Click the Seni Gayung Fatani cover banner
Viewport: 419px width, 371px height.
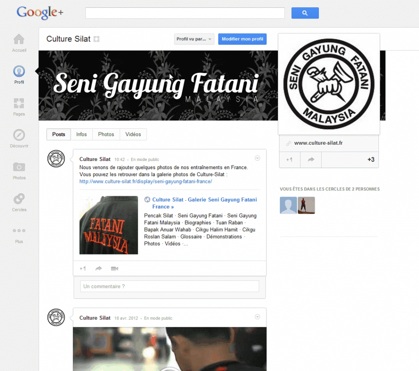click(x=158, y=85)
